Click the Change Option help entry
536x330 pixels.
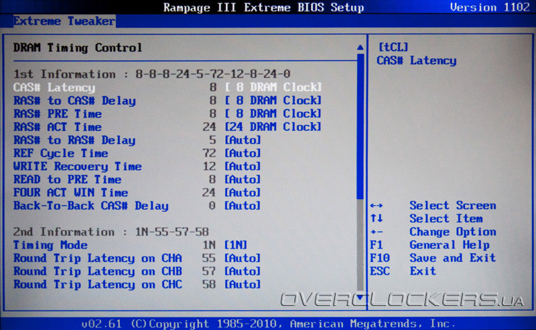[x=433, y=232]
